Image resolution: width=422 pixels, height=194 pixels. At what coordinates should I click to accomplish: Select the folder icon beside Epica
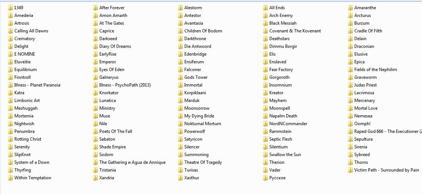(x=350, y=62)
